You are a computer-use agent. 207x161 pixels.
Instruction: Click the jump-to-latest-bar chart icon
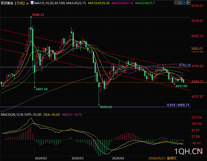pyautogui.click(x=180, y=3)
